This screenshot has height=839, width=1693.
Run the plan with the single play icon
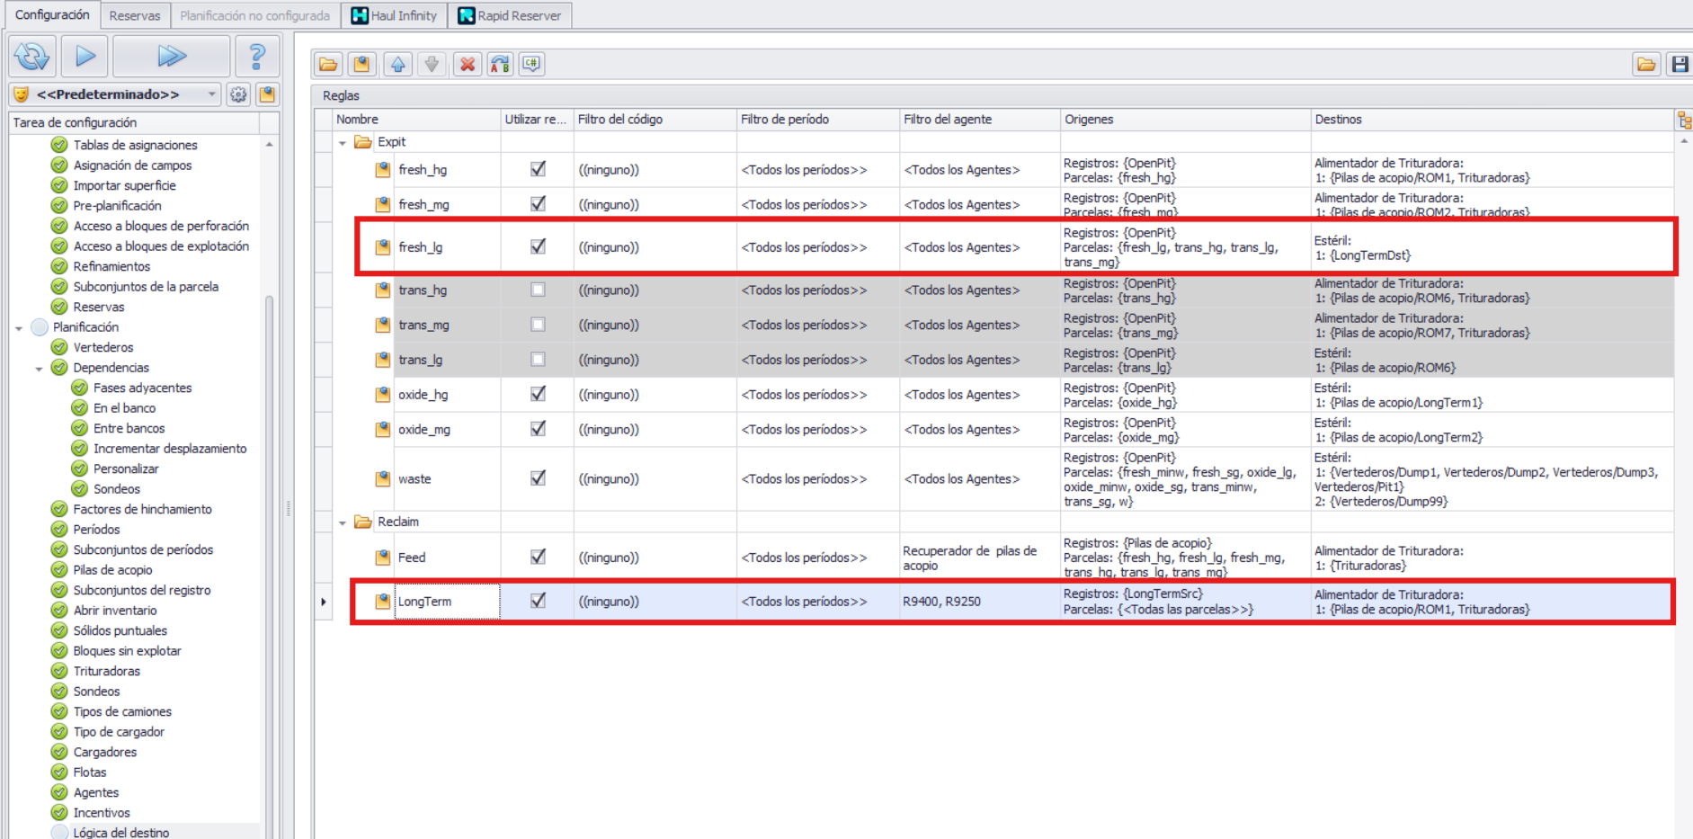click(85, 56)
